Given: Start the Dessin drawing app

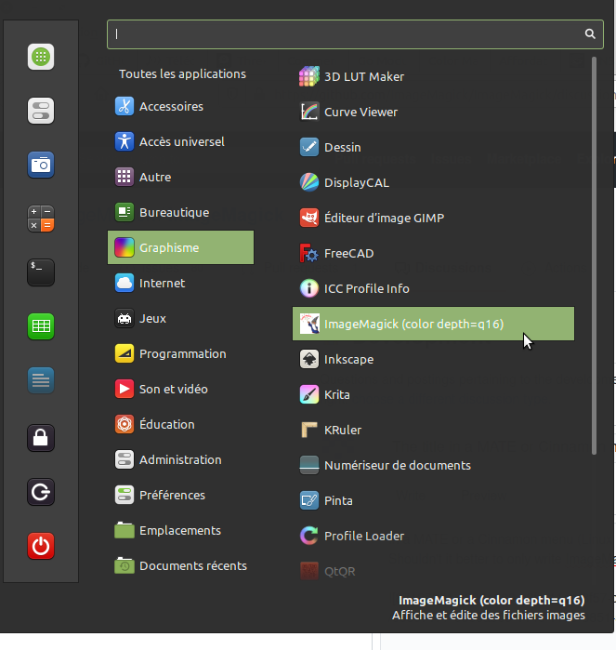Looking at the screenshot, I should [433, 147].
